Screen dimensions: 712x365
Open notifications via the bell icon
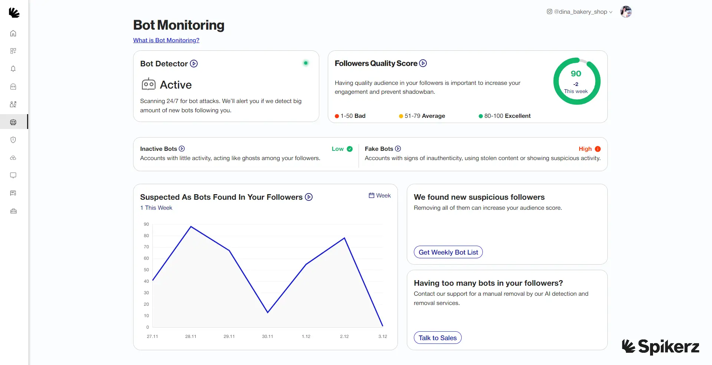coord(13,69)
